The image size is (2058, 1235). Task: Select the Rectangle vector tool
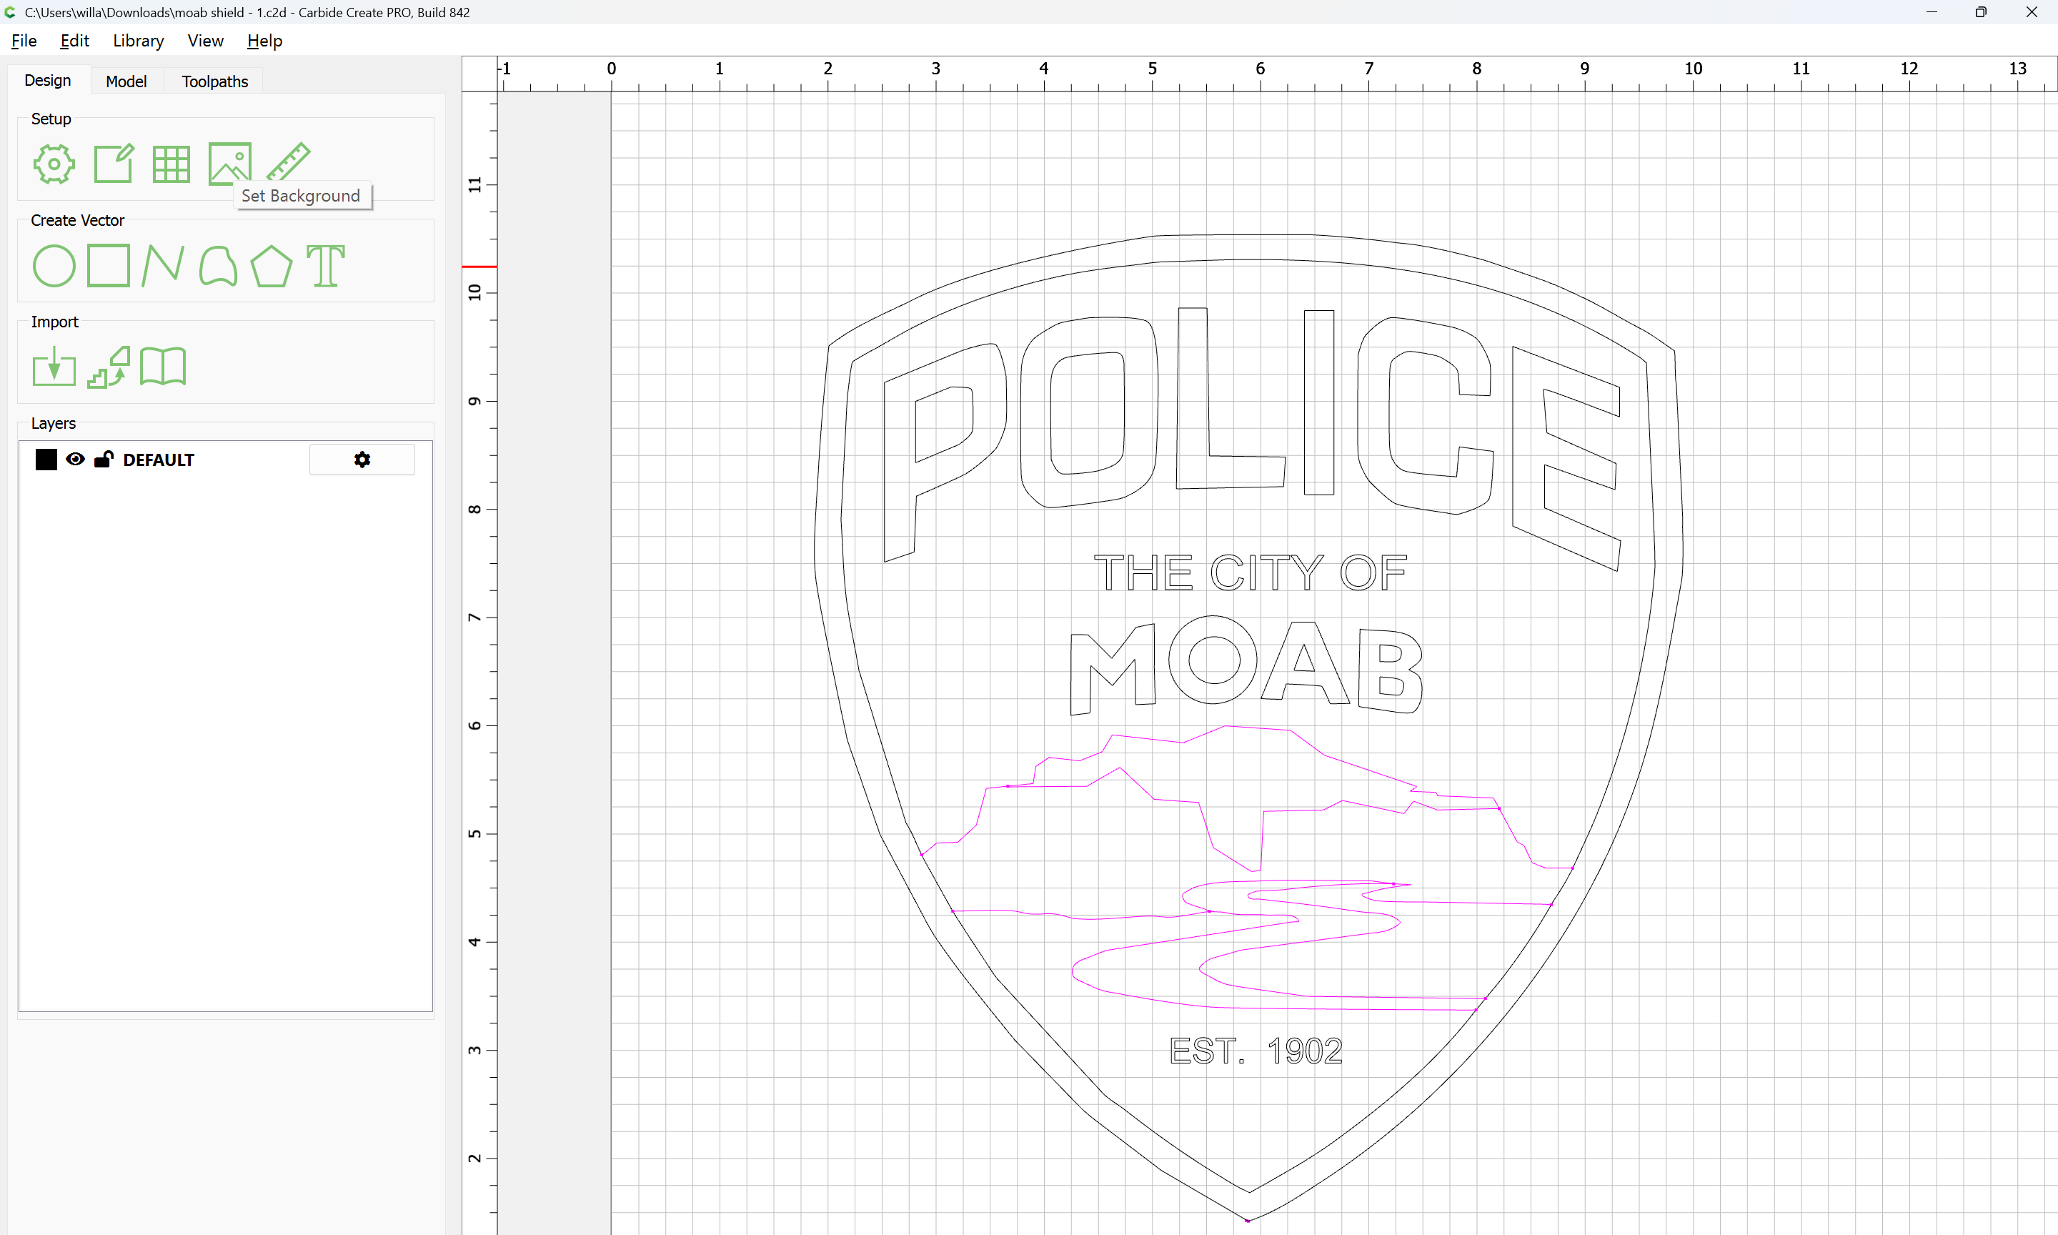(109, 267)
